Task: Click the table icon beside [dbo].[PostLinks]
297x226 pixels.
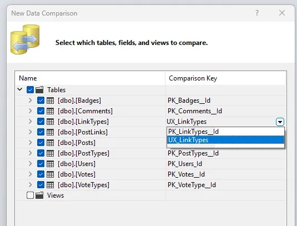Action: [50, 132]
